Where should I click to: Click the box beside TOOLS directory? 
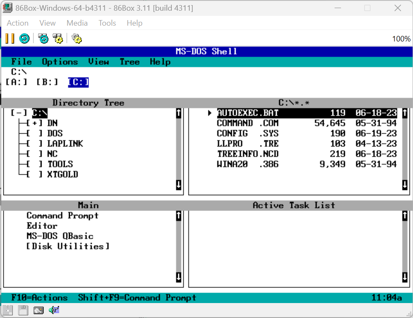35,164
